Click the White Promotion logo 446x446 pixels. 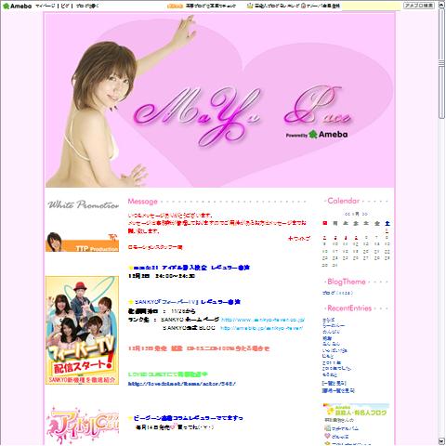83,204
